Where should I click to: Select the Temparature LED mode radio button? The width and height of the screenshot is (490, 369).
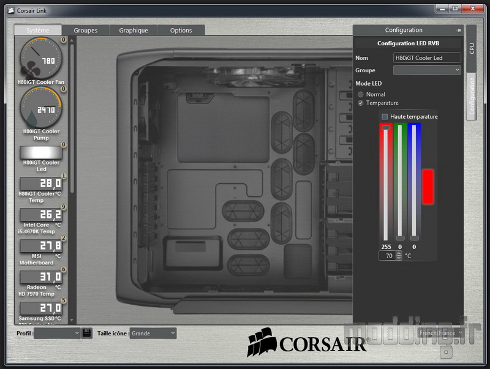[x=361, y=103]
